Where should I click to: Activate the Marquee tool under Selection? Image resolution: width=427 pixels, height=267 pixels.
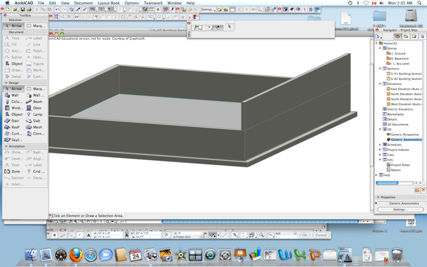(36, 26)
